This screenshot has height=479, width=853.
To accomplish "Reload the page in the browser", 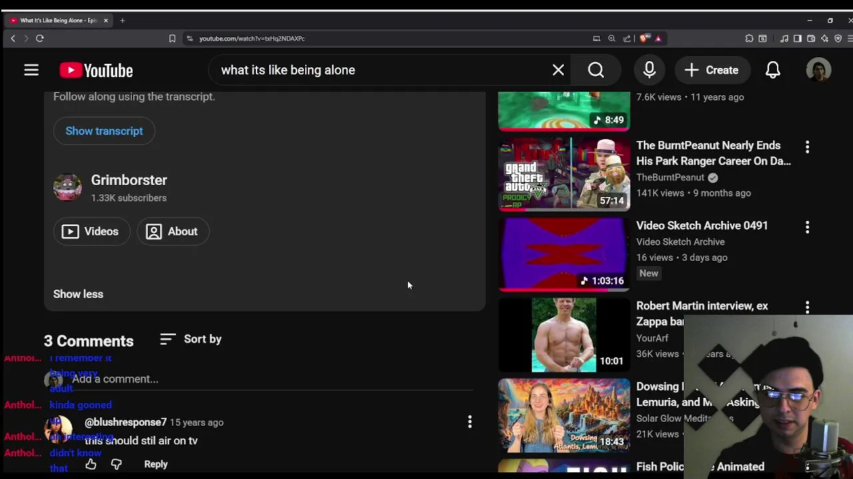I will click(x=39, y=39).
